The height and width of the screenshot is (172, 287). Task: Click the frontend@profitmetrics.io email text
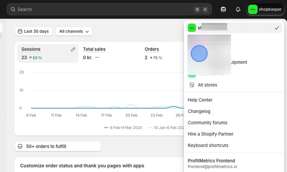212,166
